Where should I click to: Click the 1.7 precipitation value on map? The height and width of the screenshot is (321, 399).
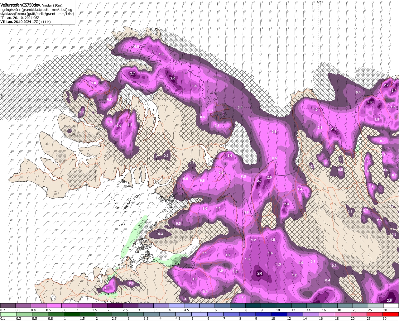(x=130, y=125)
